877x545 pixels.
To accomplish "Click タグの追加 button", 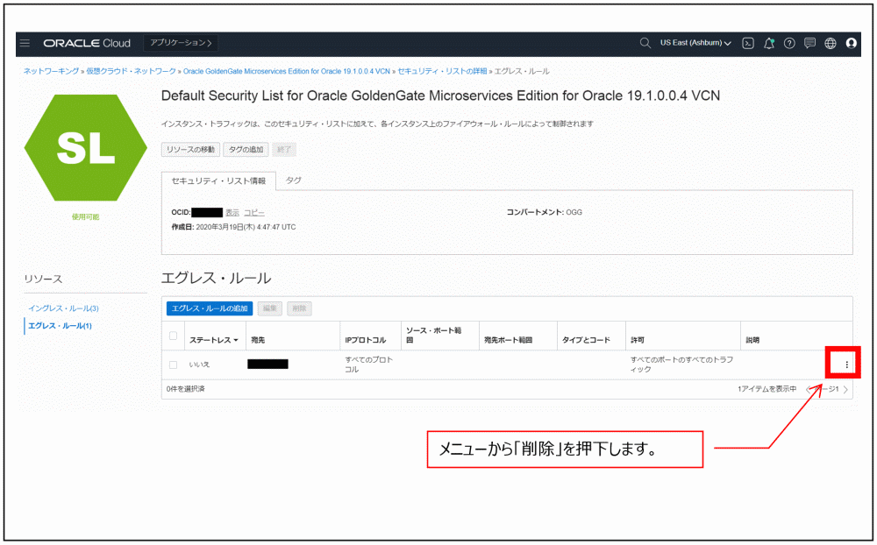I will click(x=246, y=149).
